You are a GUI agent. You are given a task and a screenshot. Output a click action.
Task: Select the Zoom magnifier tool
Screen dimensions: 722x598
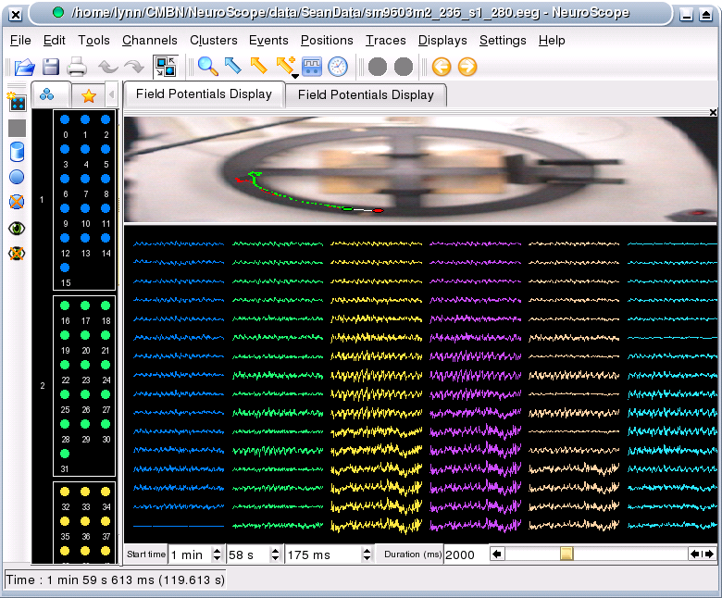207,67
